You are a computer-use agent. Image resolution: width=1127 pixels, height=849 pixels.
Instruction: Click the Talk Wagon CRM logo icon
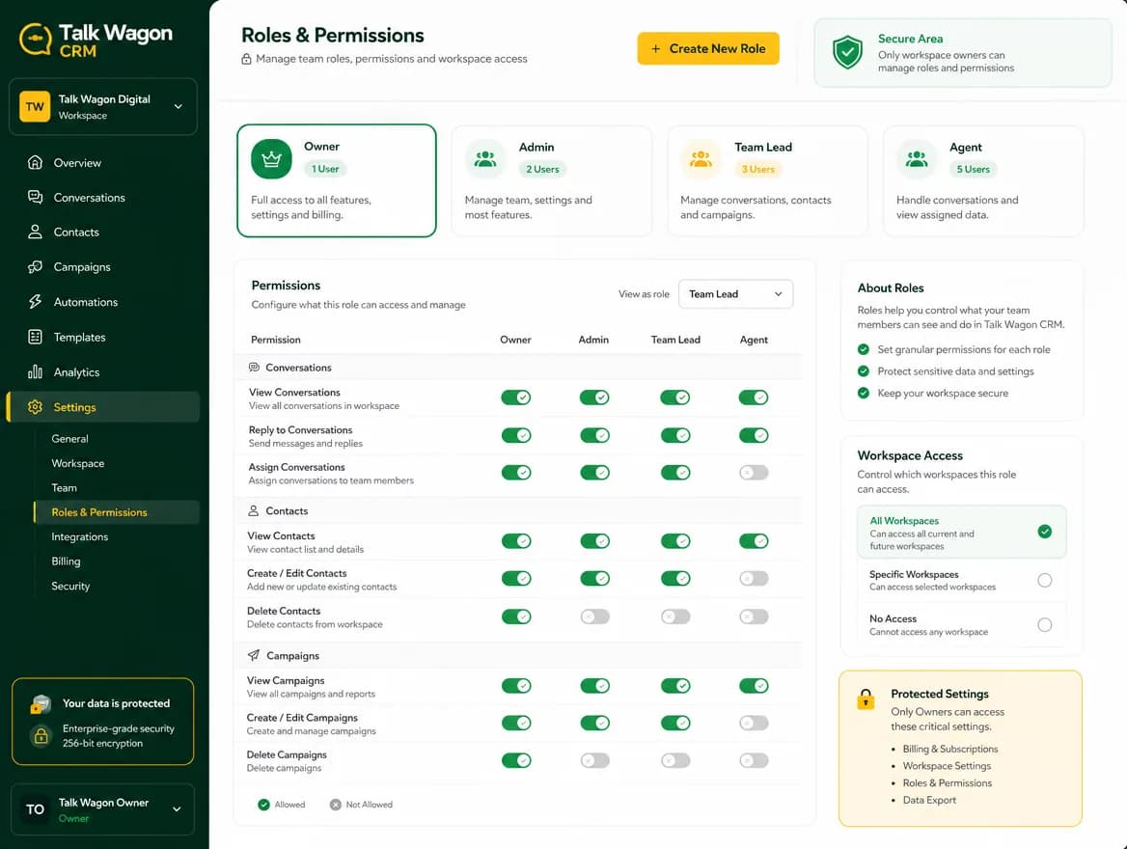35,39
